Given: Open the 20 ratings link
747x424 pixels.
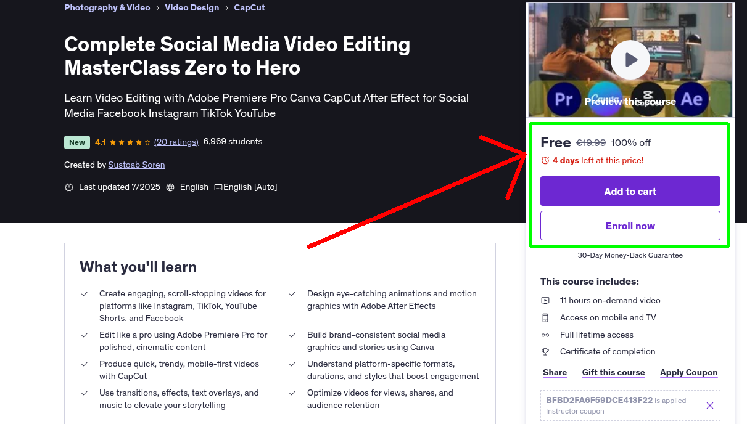Looking at the screenshot, I should click(x=176, y=142).
